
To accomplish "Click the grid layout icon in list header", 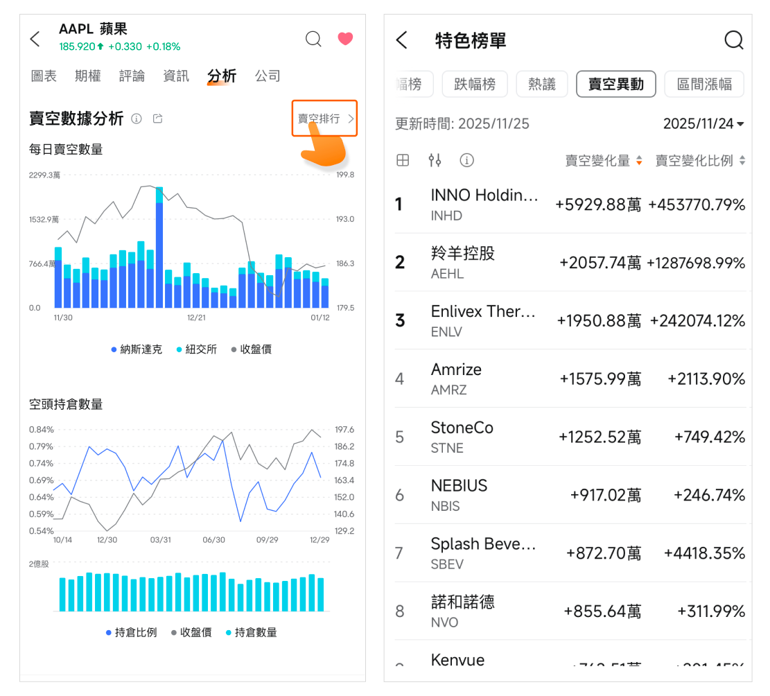I will [403, 161].
